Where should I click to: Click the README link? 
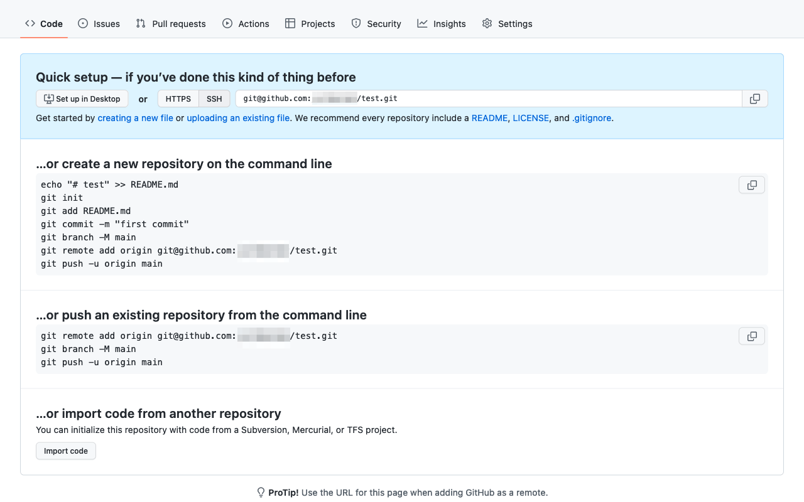[489, 118]
